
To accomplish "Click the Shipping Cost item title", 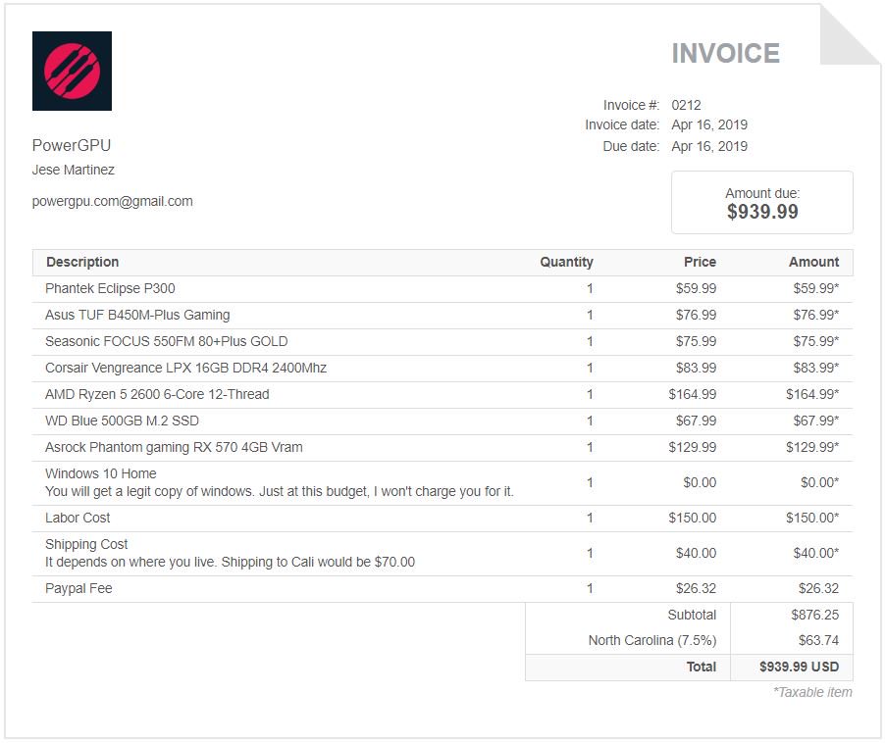I will click(86, 545).
